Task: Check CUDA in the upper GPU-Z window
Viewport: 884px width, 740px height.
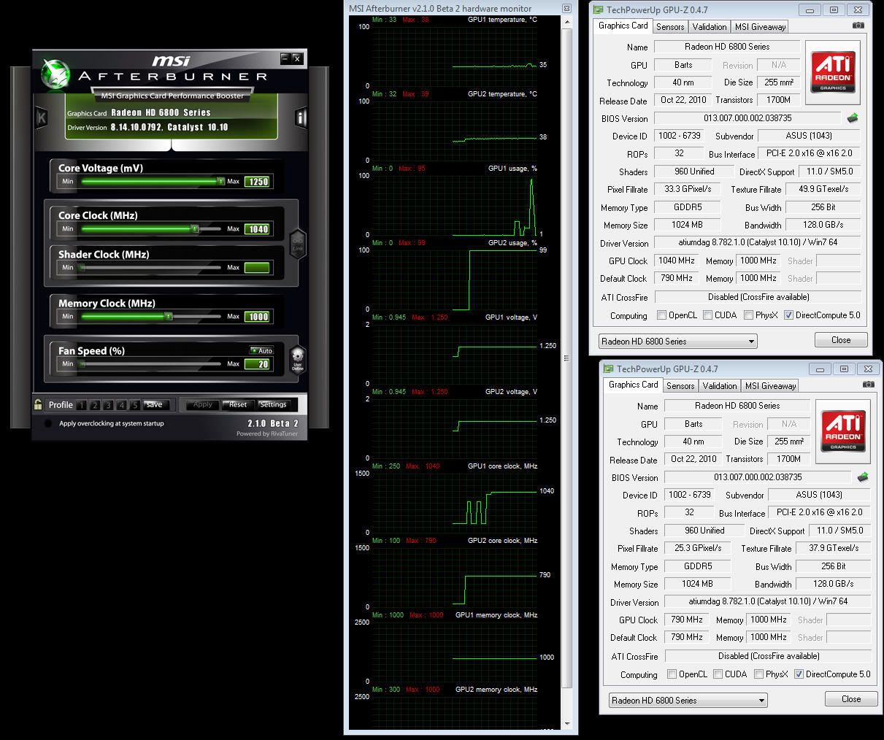Action: tap(707, 315)
